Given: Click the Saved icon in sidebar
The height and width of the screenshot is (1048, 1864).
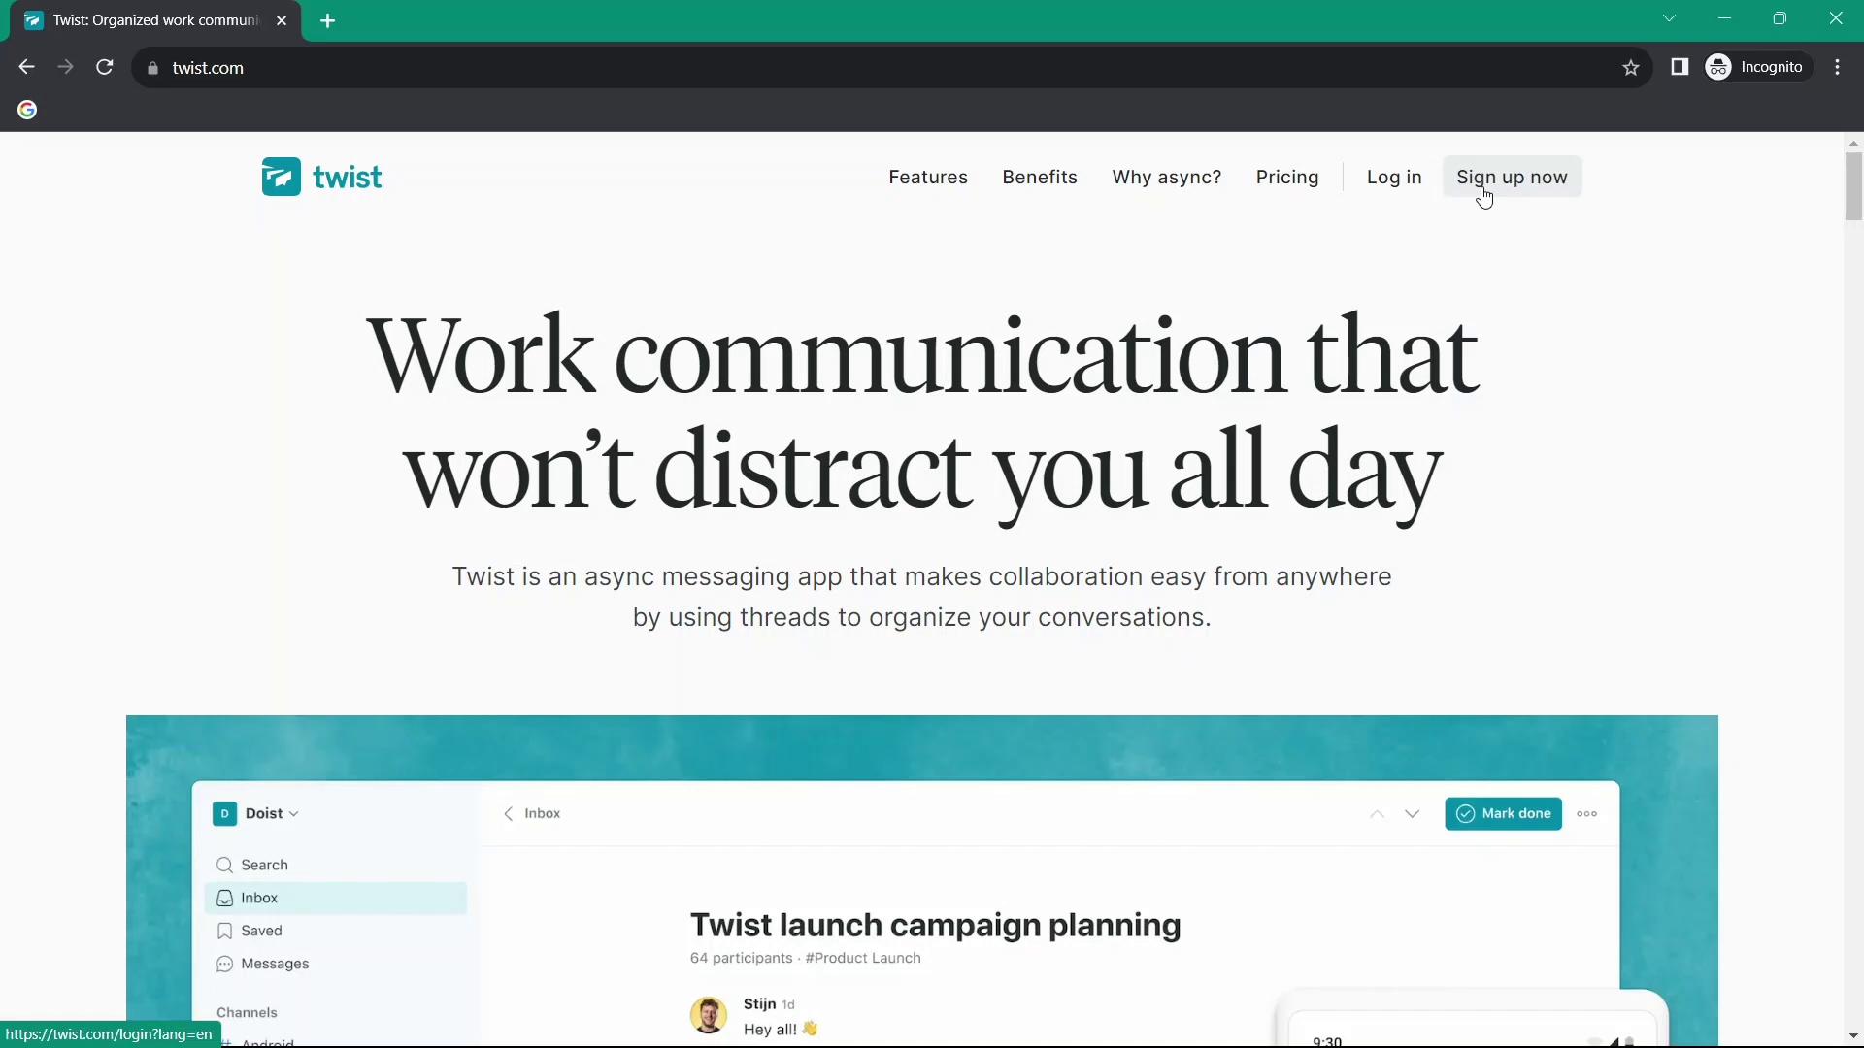Looking at the screenshot, I should [x=224, y=931].
